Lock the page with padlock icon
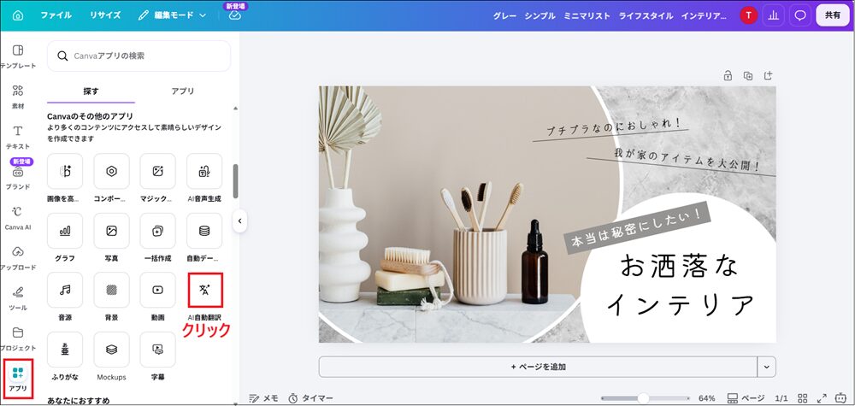Image resolution: width=855 pixels, height=406 pixels. click(728, 76)
